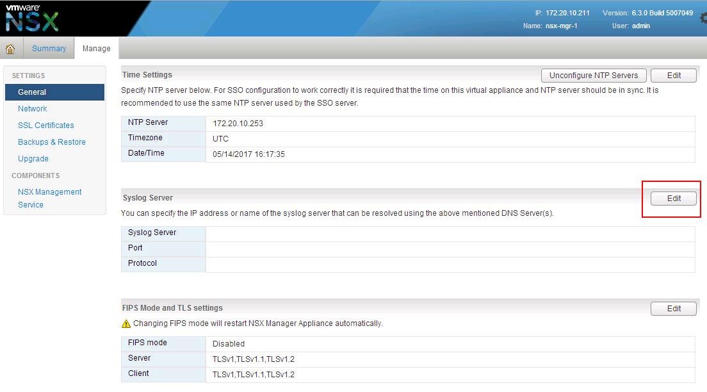Click the empty Syslog Server value cell
The image size is (707, 392).
(450, 233)
